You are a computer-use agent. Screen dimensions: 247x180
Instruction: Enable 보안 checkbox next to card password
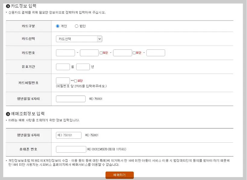click(76, 81)
